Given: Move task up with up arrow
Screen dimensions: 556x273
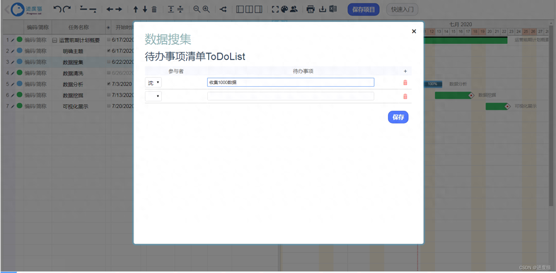Looking at the screenshot, I should (136, 9).
